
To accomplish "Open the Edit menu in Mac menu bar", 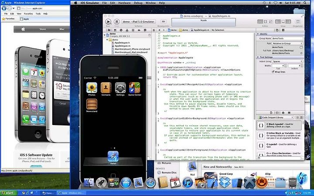I will 113,3.
